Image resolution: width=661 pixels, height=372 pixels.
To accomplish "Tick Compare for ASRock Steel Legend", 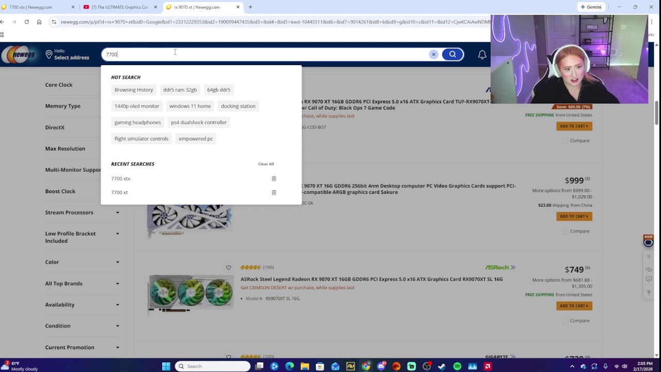I will pos(565,321).
